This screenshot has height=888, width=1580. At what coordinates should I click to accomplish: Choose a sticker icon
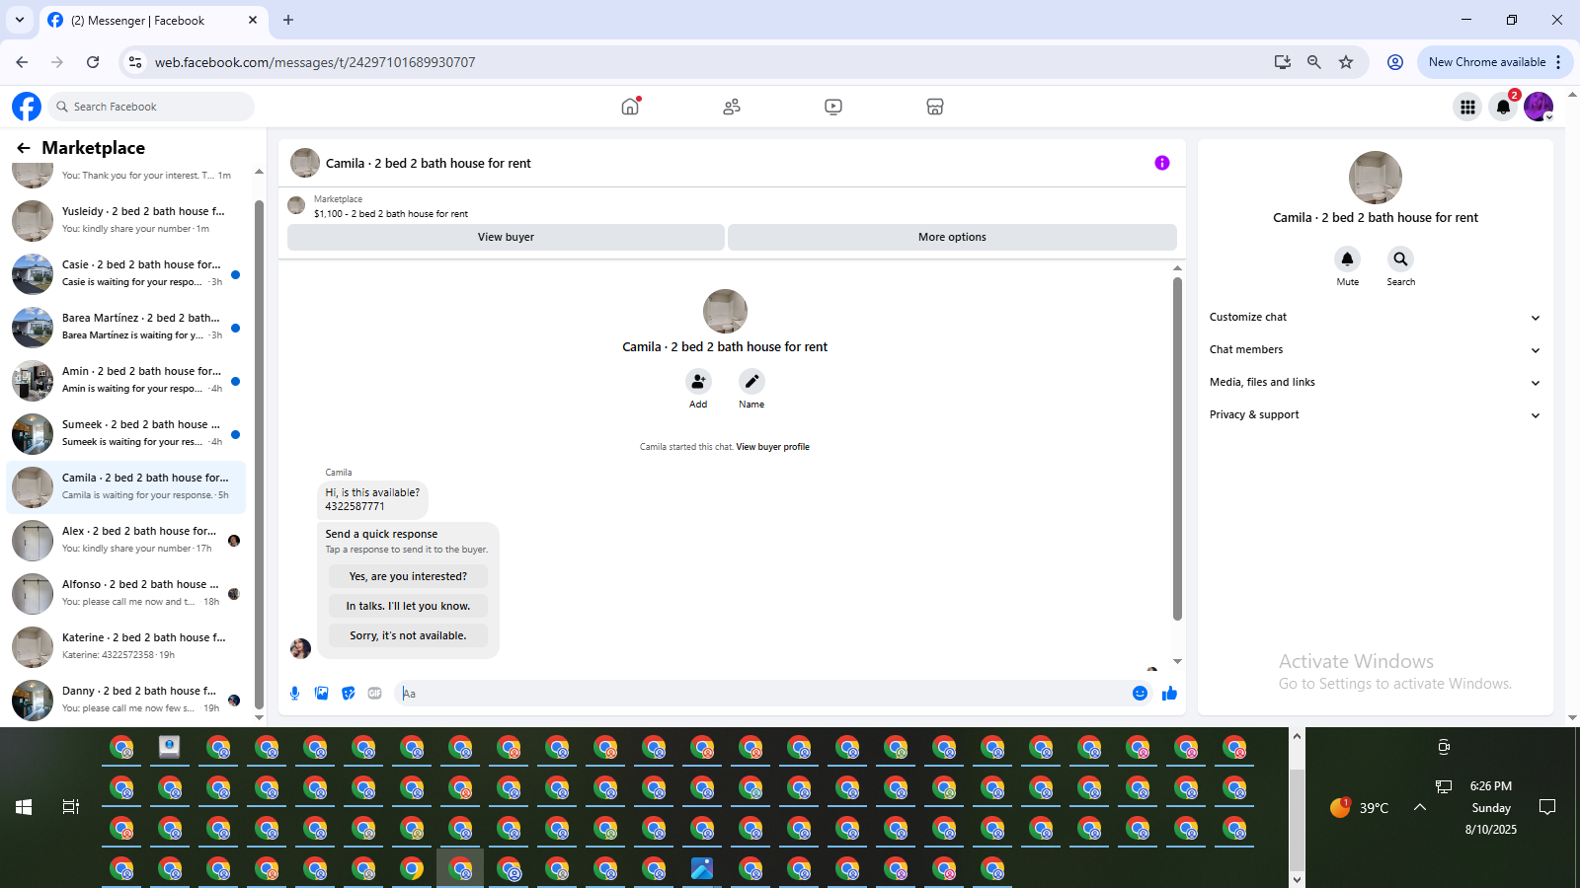pyautogui.click(x=348, y=694)
